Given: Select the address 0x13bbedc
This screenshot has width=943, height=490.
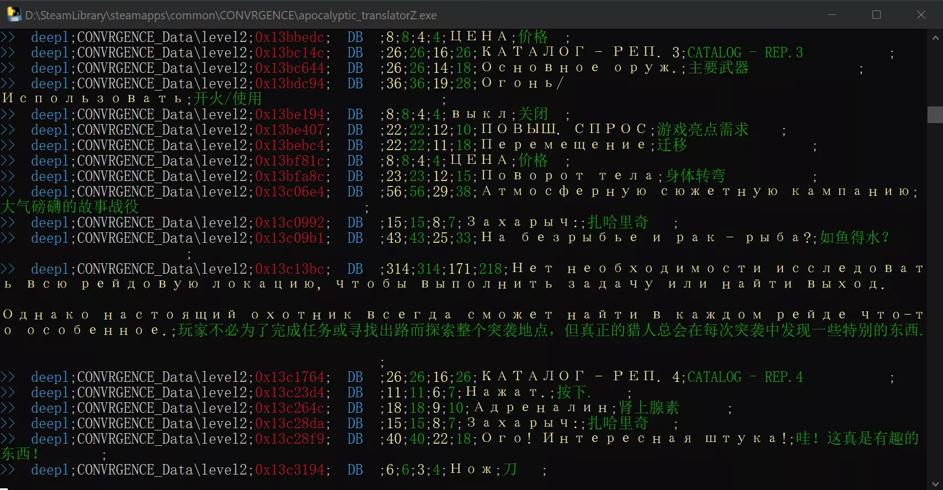Looking at the screenshot, I should (290, 37).
